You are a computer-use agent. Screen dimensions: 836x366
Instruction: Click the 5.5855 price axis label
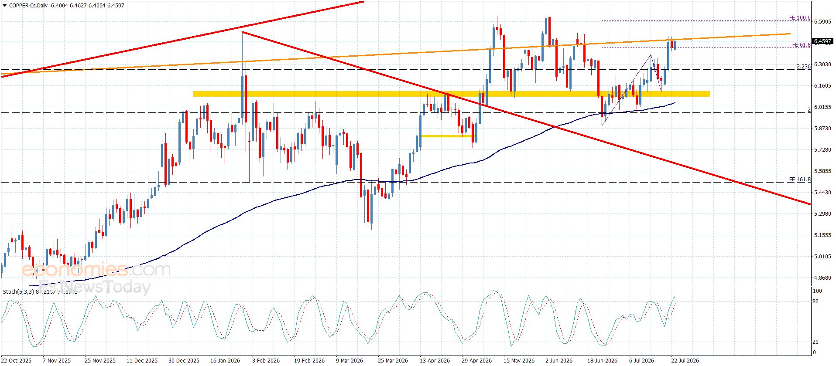click(822, 171)
